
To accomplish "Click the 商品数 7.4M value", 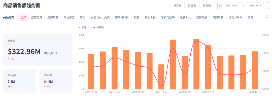I will pos(11,82).
